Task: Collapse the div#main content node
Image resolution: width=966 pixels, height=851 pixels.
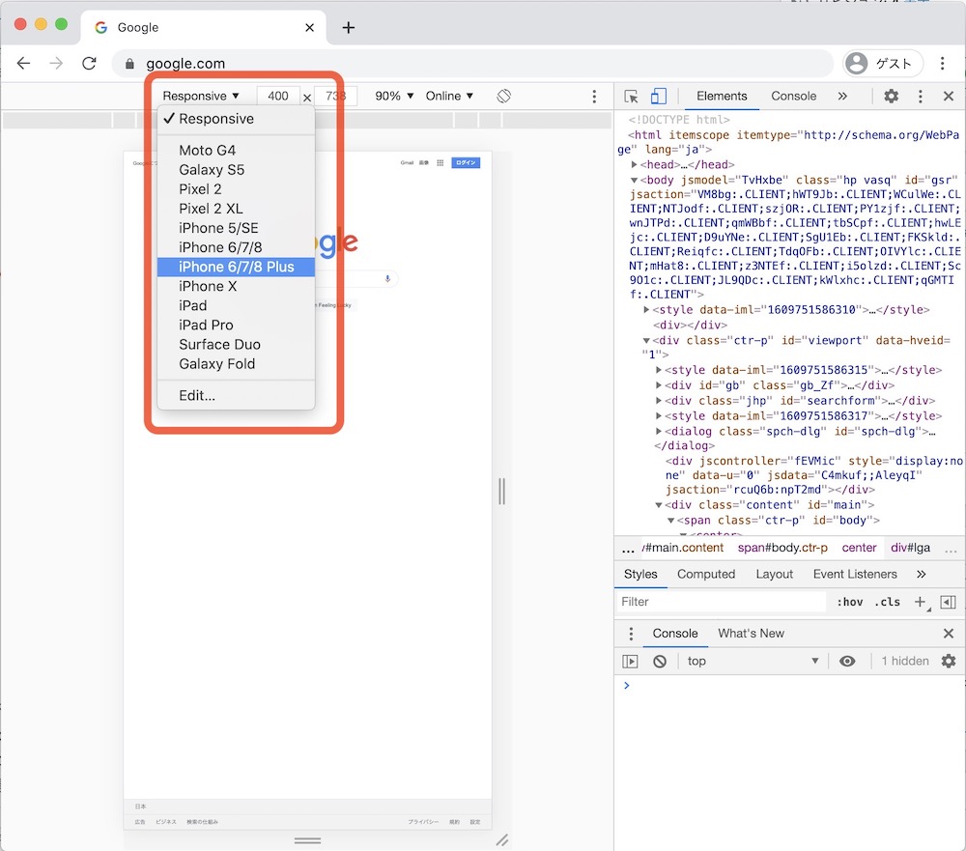Action: [x=659, y=504]
